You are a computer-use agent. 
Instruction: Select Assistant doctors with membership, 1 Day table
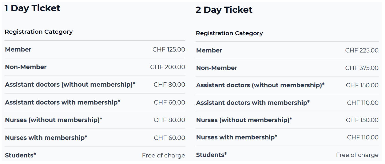(62, 102)
